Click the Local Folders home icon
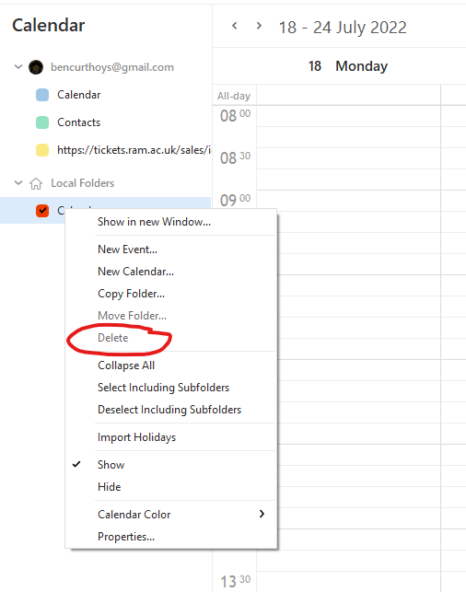Image resolution: width=466 pixels, height=592 pixels. 36,183
